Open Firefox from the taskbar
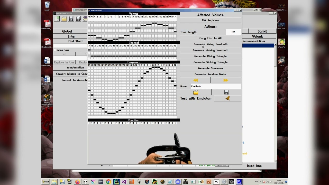 pyautogui.click(x=77, y=182)
